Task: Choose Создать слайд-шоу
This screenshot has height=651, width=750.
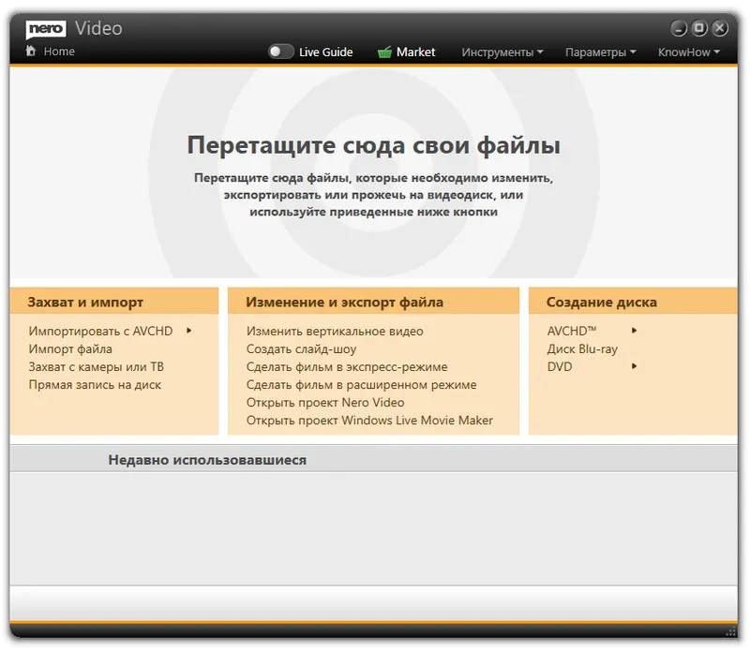Action: tap(301, 349)
